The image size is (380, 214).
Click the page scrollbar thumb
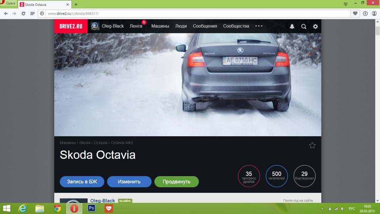[x=378, y=31]
